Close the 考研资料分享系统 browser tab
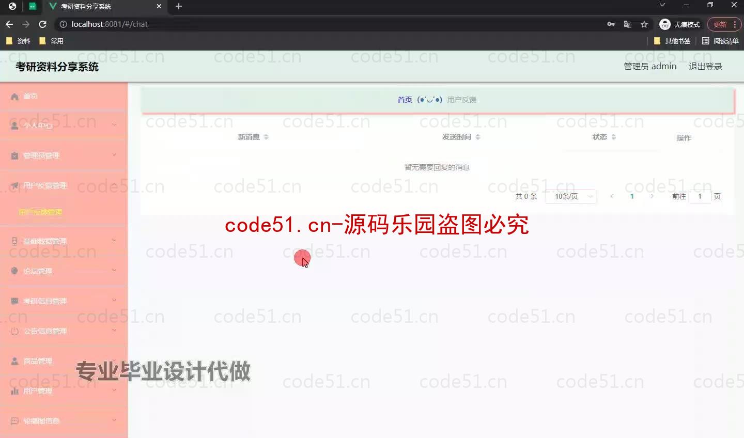This screenshot has height=438, width=744. [159, 6]
